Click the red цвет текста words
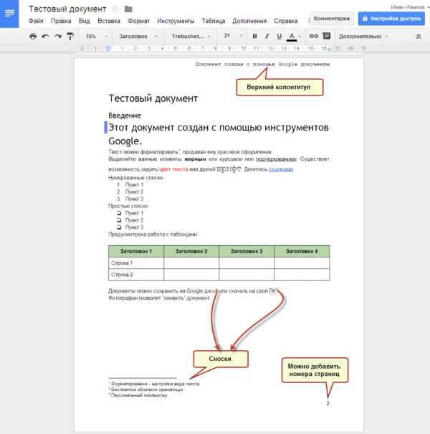 (x=173, y=169)
